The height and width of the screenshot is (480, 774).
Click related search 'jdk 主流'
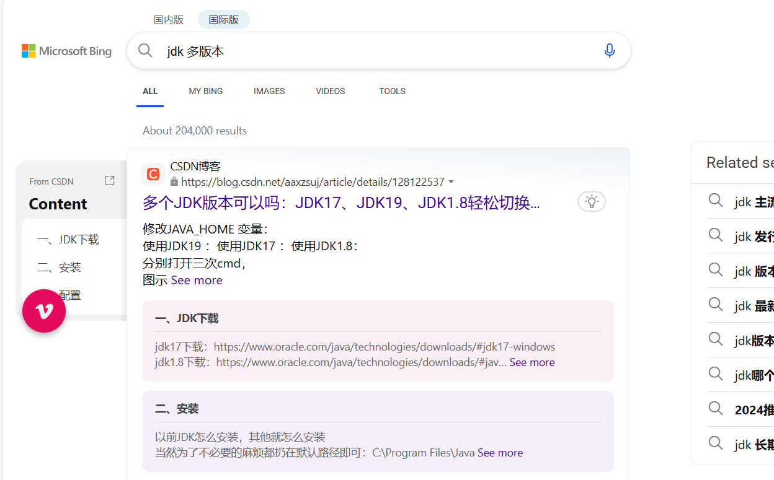pos(754,202)
